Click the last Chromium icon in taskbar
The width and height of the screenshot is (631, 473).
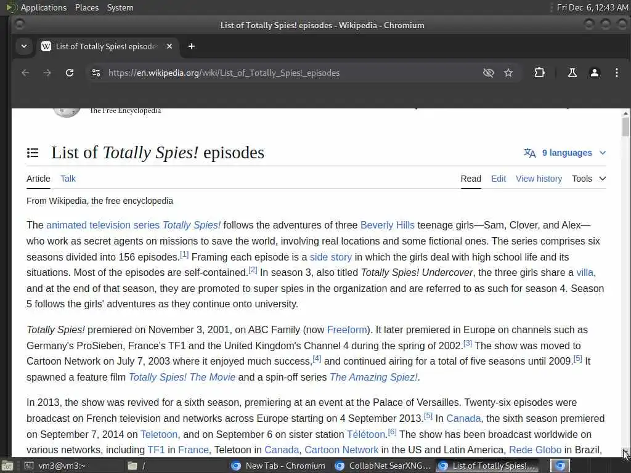[x=560, y=466]
